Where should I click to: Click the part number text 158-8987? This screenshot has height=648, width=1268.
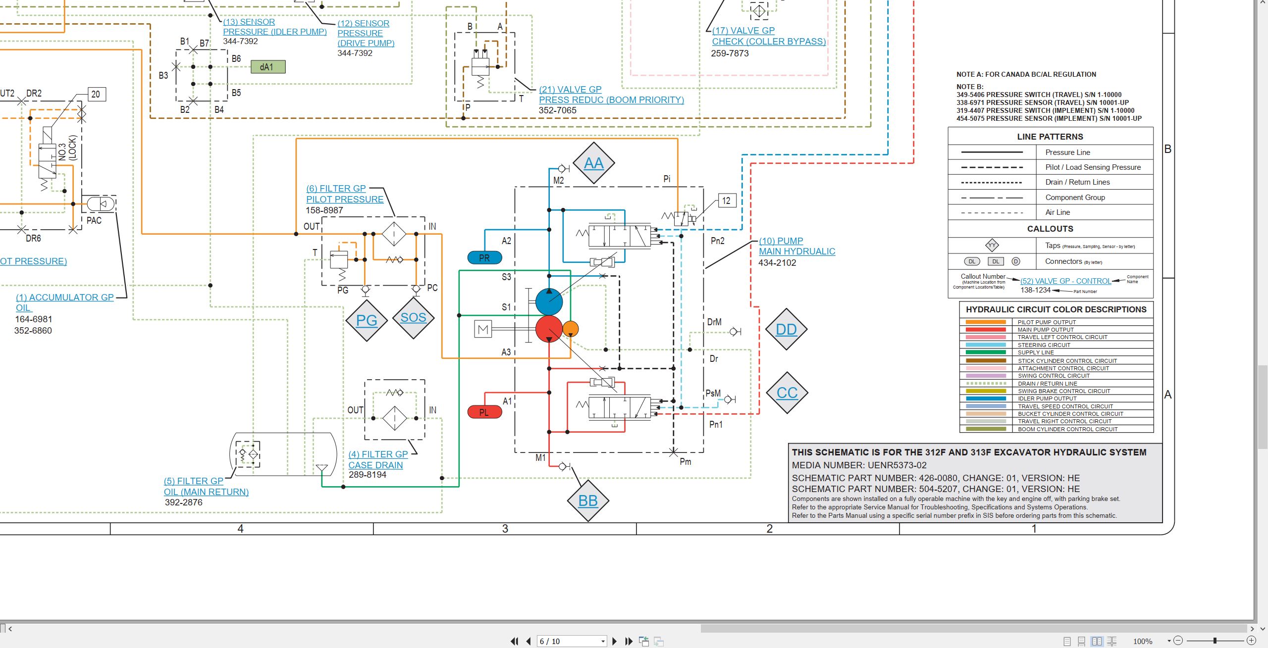pyautogui.click(x=324, y=210)
